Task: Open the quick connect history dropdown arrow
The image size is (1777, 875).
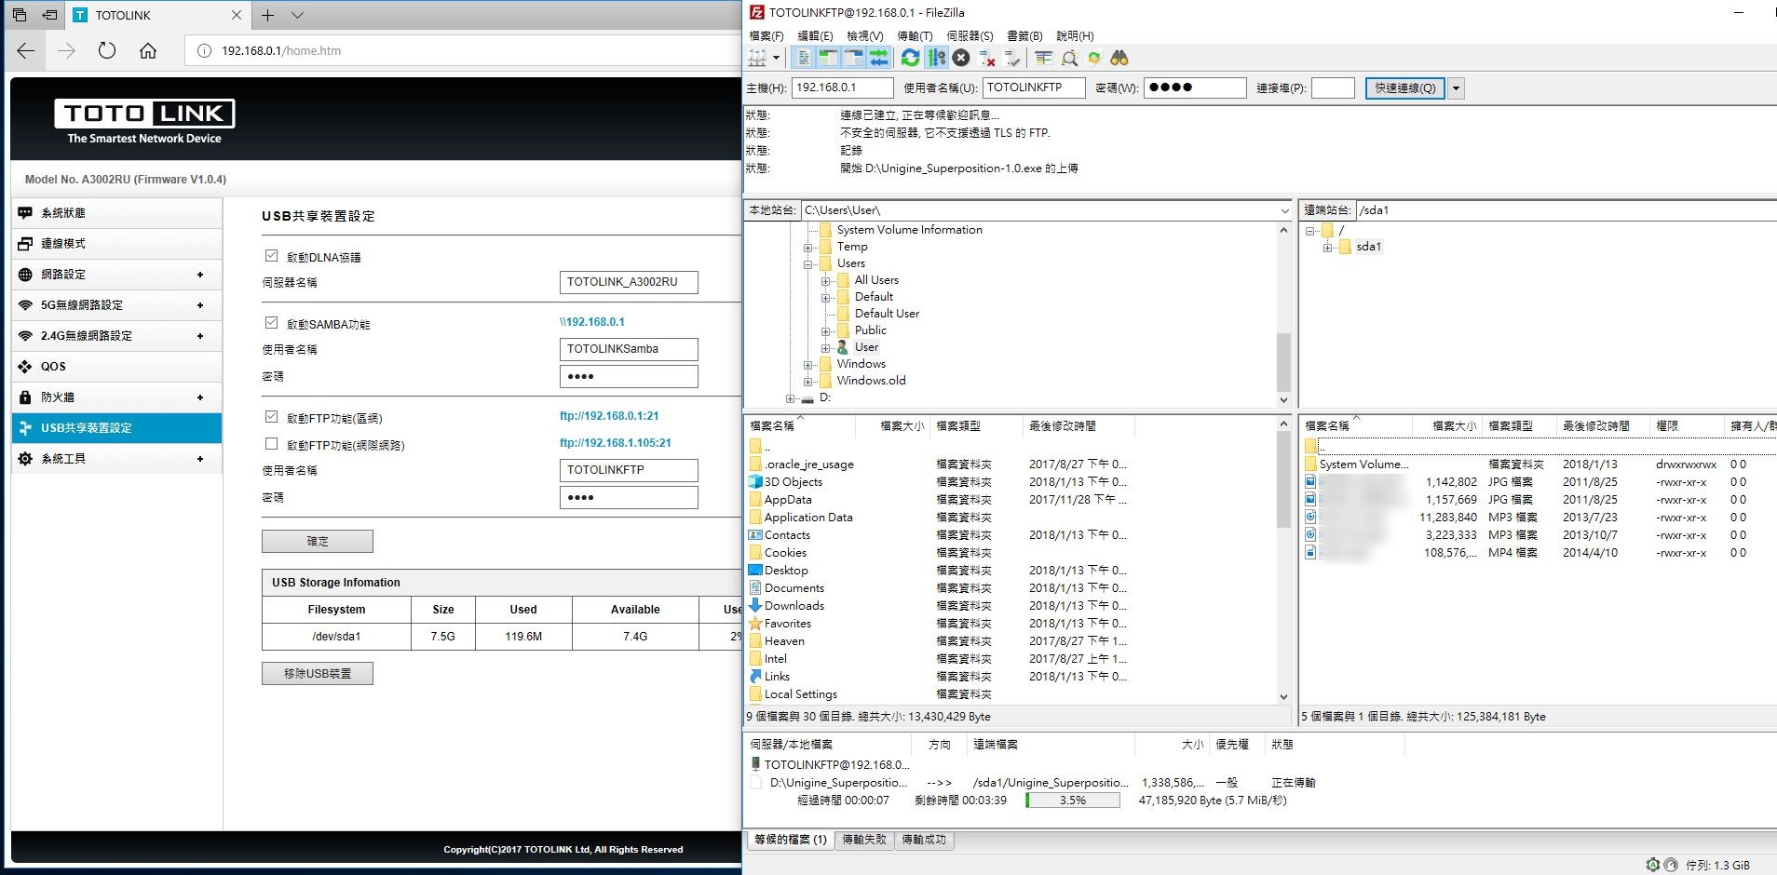Action: 1456,87
